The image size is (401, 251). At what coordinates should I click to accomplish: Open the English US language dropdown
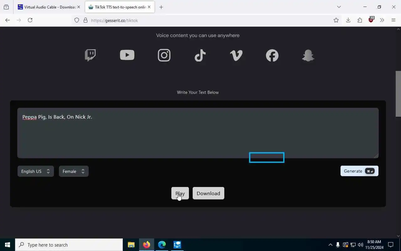[36, 171]
